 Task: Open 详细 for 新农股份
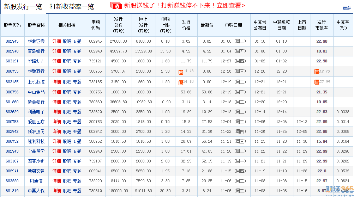pos(57,132)
